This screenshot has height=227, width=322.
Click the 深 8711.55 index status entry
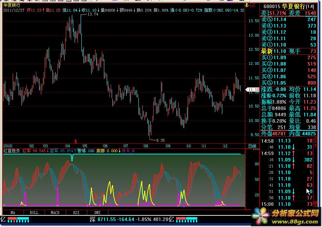[x=132, y=219]
